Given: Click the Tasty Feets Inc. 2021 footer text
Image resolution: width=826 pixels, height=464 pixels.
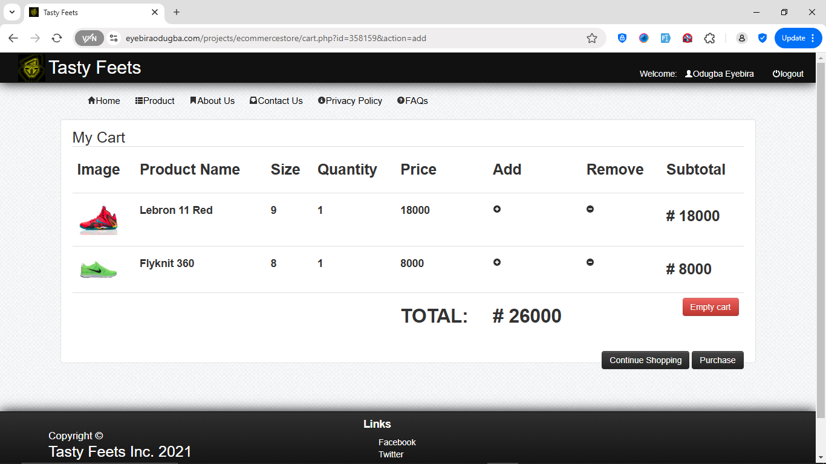Looking at the screenshot, I should (x=120, y=452).
